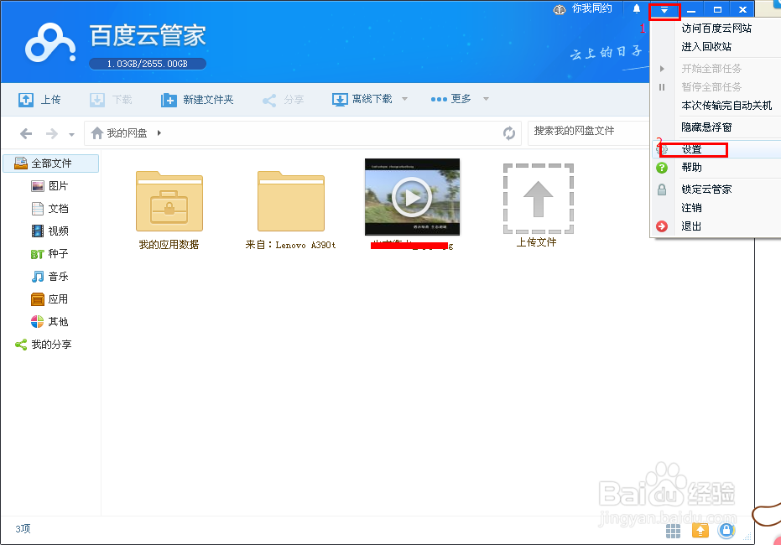Screen dimensions: 781x545
Task: Click the main menu dropdown arrow in the title bar
Action: click(x=664, y=10)
